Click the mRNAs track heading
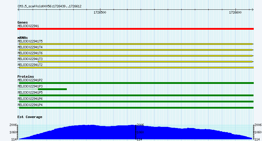 23,38
